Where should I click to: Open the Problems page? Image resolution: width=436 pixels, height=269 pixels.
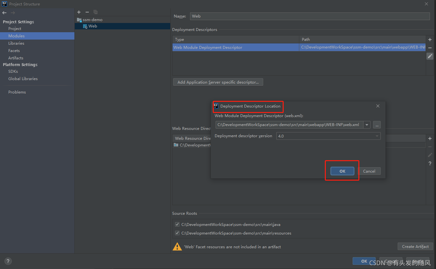pyautogui.click(x=17, y=92)
